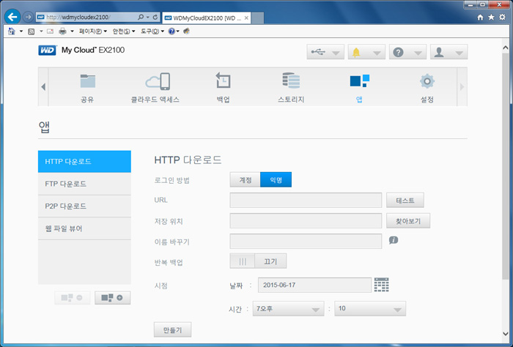
Task: Open the 앱 (Apps) section
Action: [359, 88]
